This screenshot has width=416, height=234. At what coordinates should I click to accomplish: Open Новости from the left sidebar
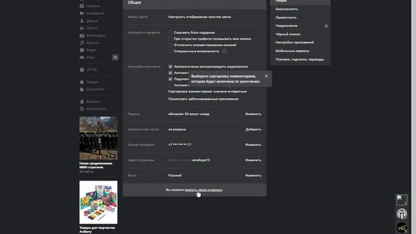coord(93,6)
